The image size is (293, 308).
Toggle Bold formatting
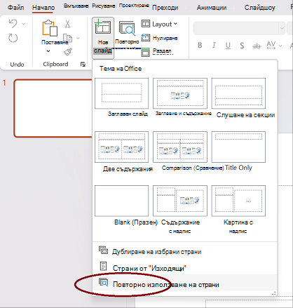(200, 45)
